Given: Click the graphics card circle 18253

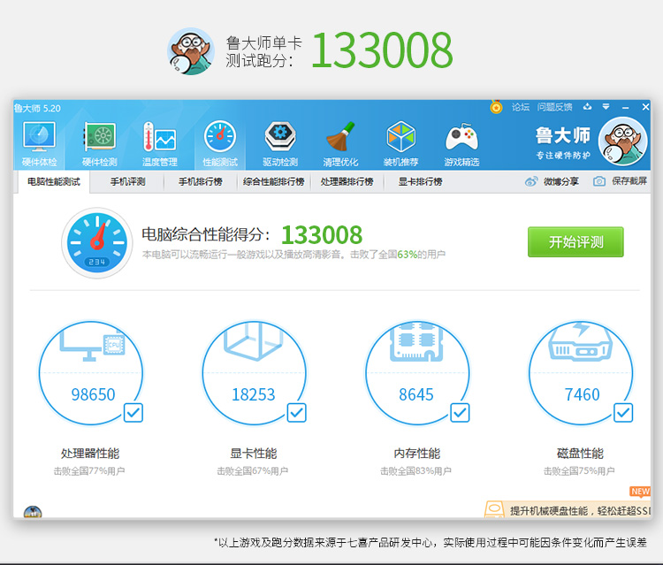Looking at the screenshot, I should (x=254, y=373).
